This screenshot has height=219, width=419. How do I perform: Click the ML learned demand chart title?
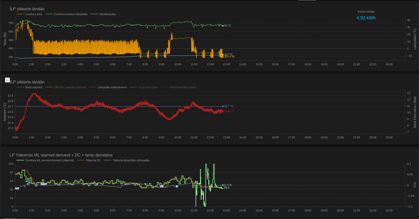pos(61,155)
